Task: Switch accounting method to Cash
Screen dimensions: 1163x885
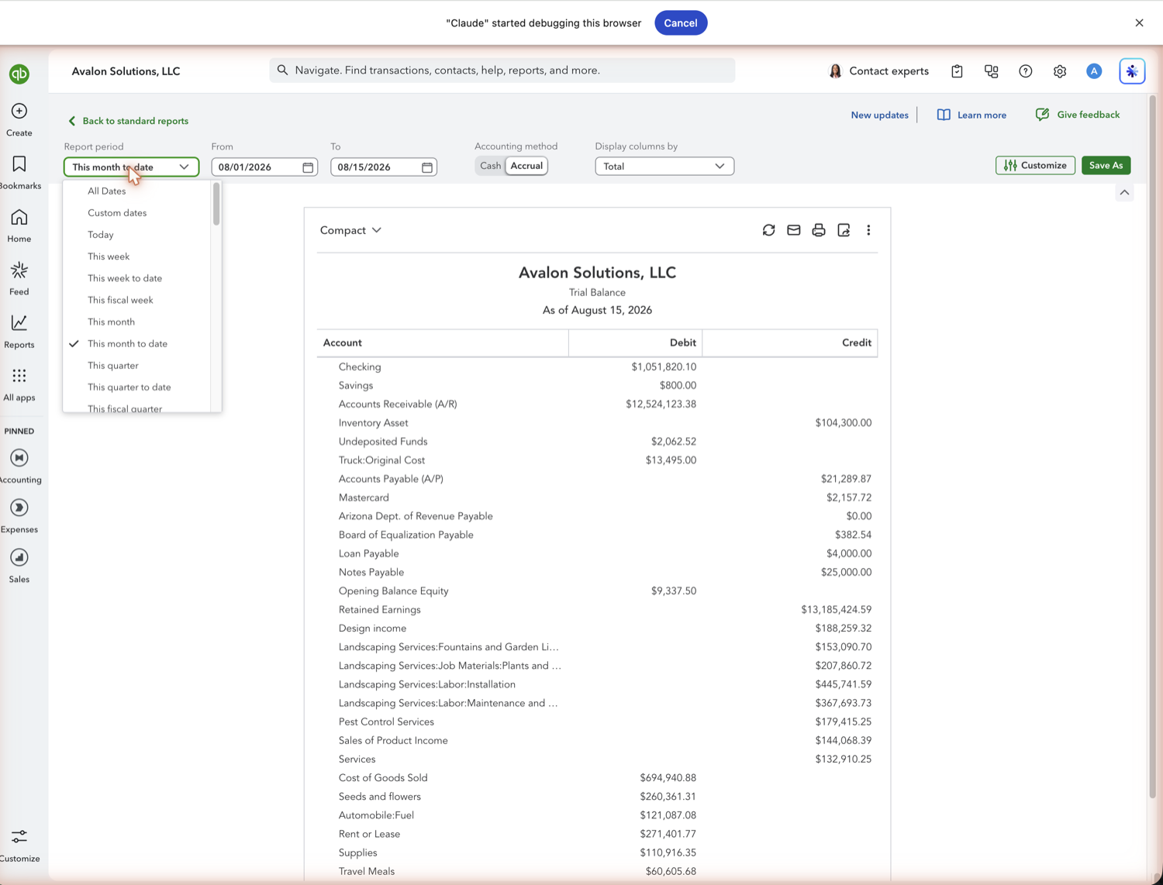Action: tap(490, 166)
